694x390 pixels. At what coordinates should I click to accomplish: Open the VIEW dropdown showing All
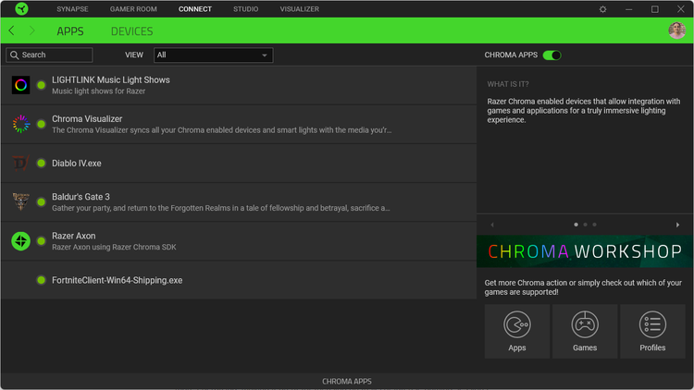point(214,55)
